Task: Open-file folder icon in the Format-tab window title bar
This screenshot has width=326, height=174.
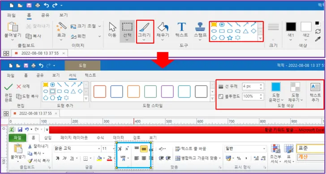Action: pyautogui.click(x=18, y=65)
